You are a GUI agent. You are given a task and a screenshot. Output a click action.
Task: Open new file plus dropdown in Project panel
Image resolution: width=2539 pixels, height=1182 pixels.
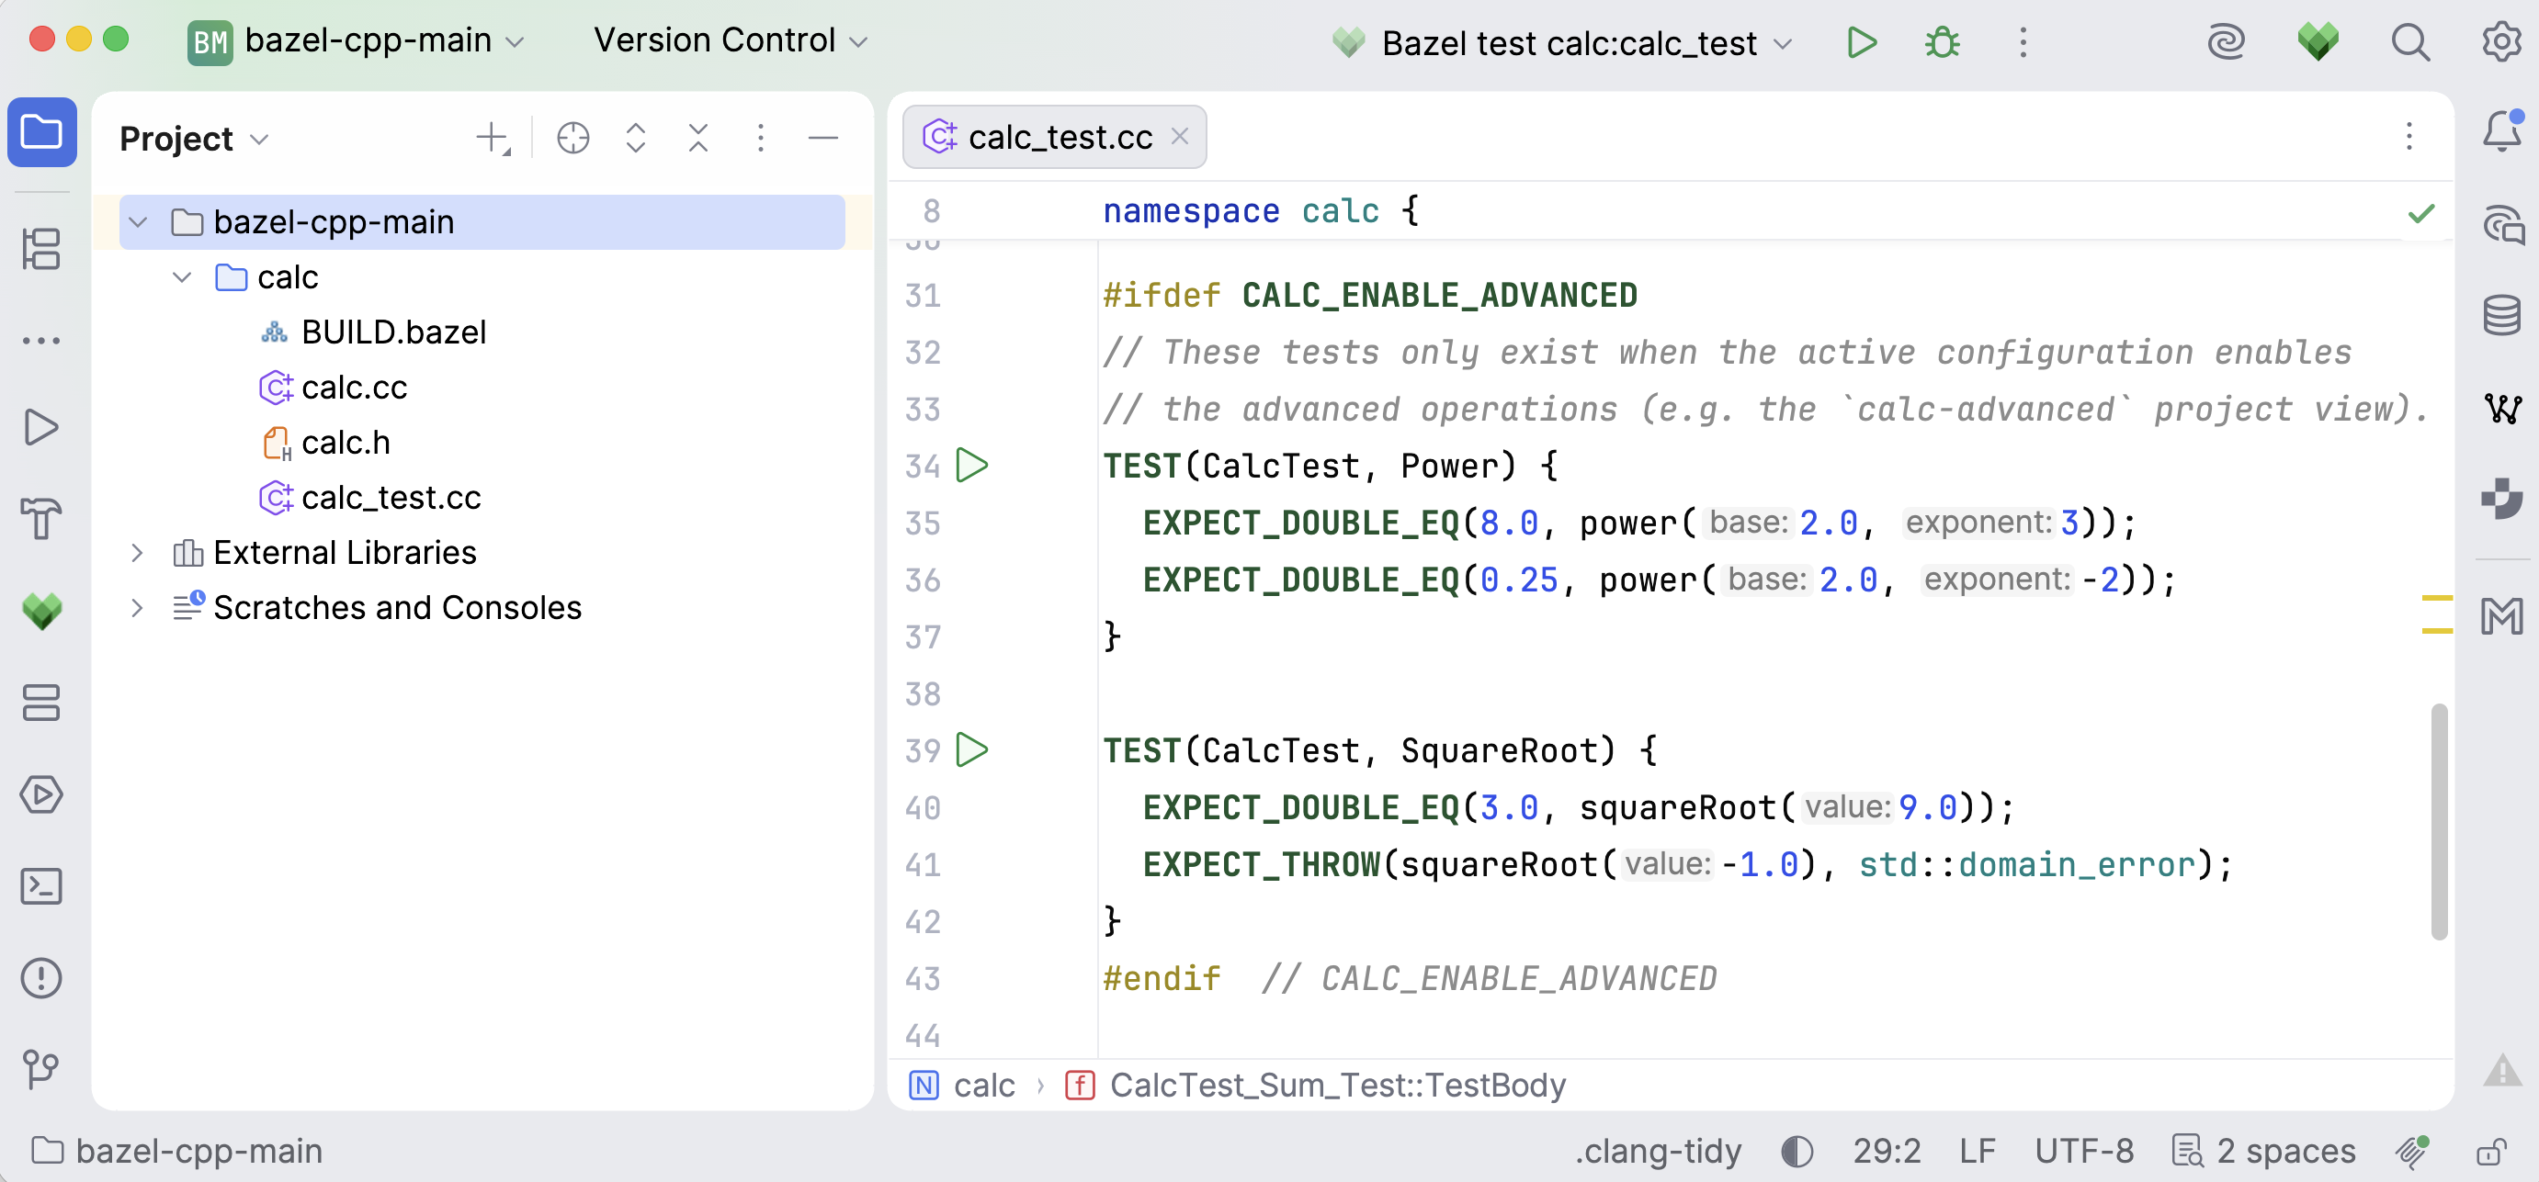[493, 138]
